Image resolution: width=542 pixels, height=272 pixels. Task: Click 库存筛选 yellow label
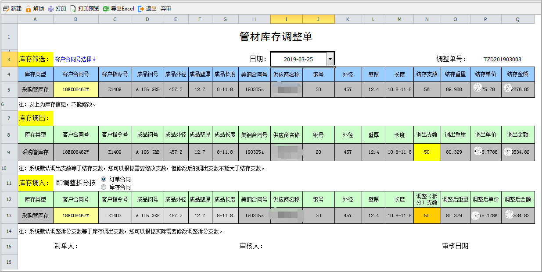(36, 59)
